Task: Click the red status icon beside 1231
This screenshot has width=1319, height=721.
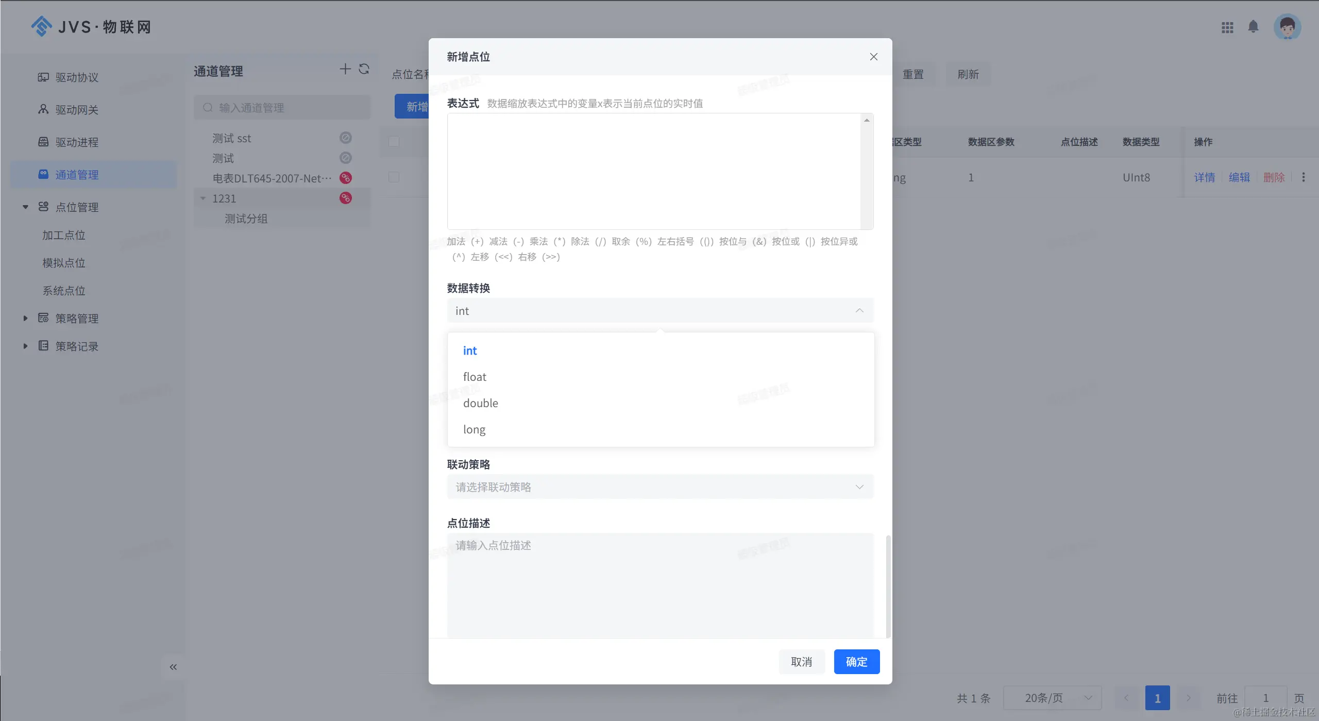Action: (346, 198)
